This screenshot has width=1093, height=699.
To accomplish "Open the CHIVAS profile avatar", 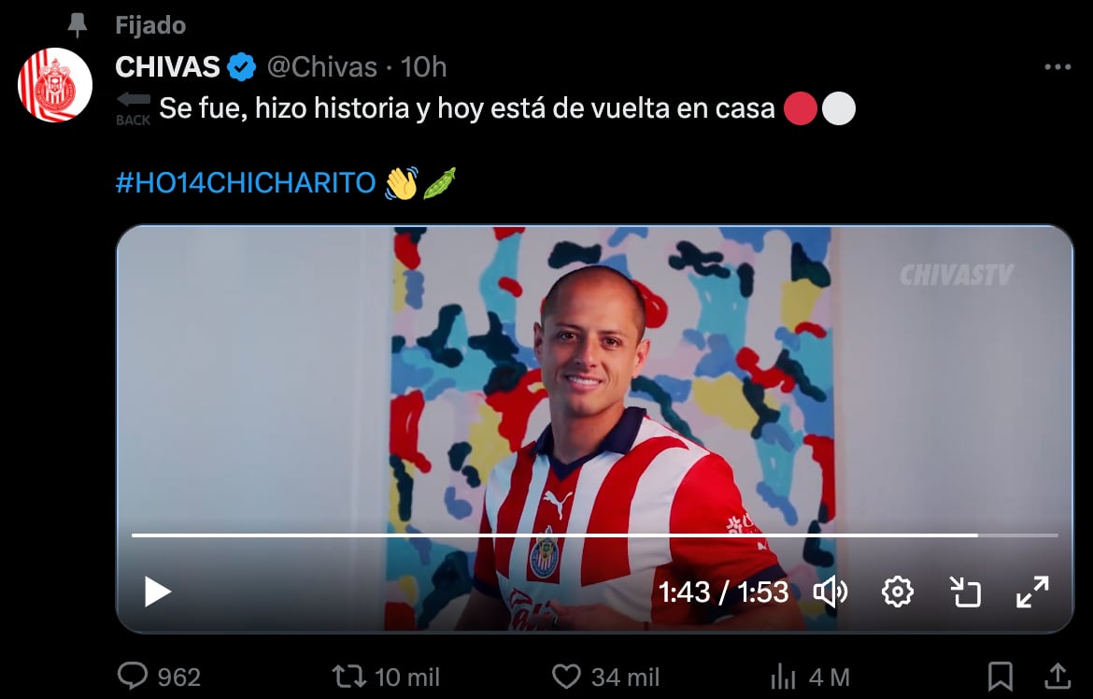I will 55,85.
